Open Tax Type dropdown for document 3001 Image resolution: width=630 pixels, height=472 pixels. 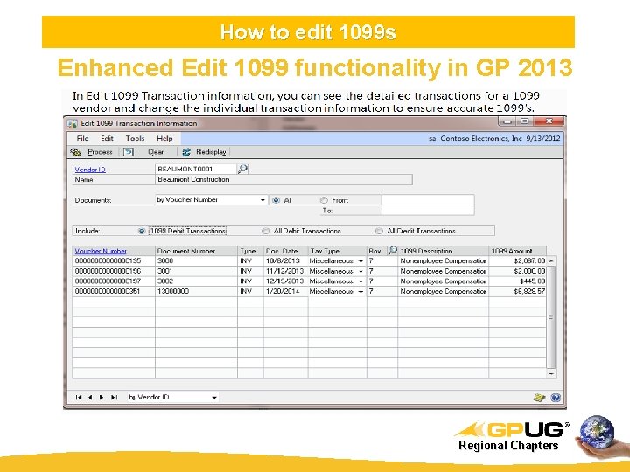pyautogui.click(x=360, y=271)
